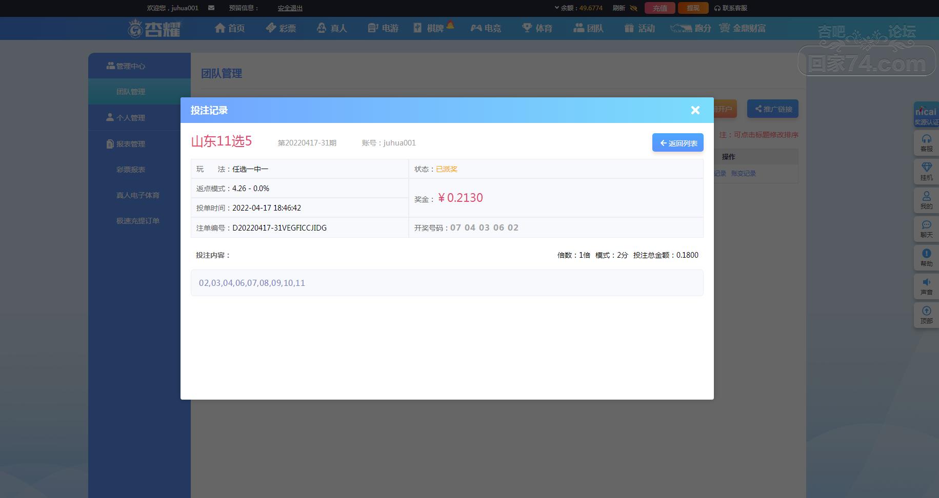The image size is (939, 498).
Task: Open 真人 live casino menu
Action: 332,28
